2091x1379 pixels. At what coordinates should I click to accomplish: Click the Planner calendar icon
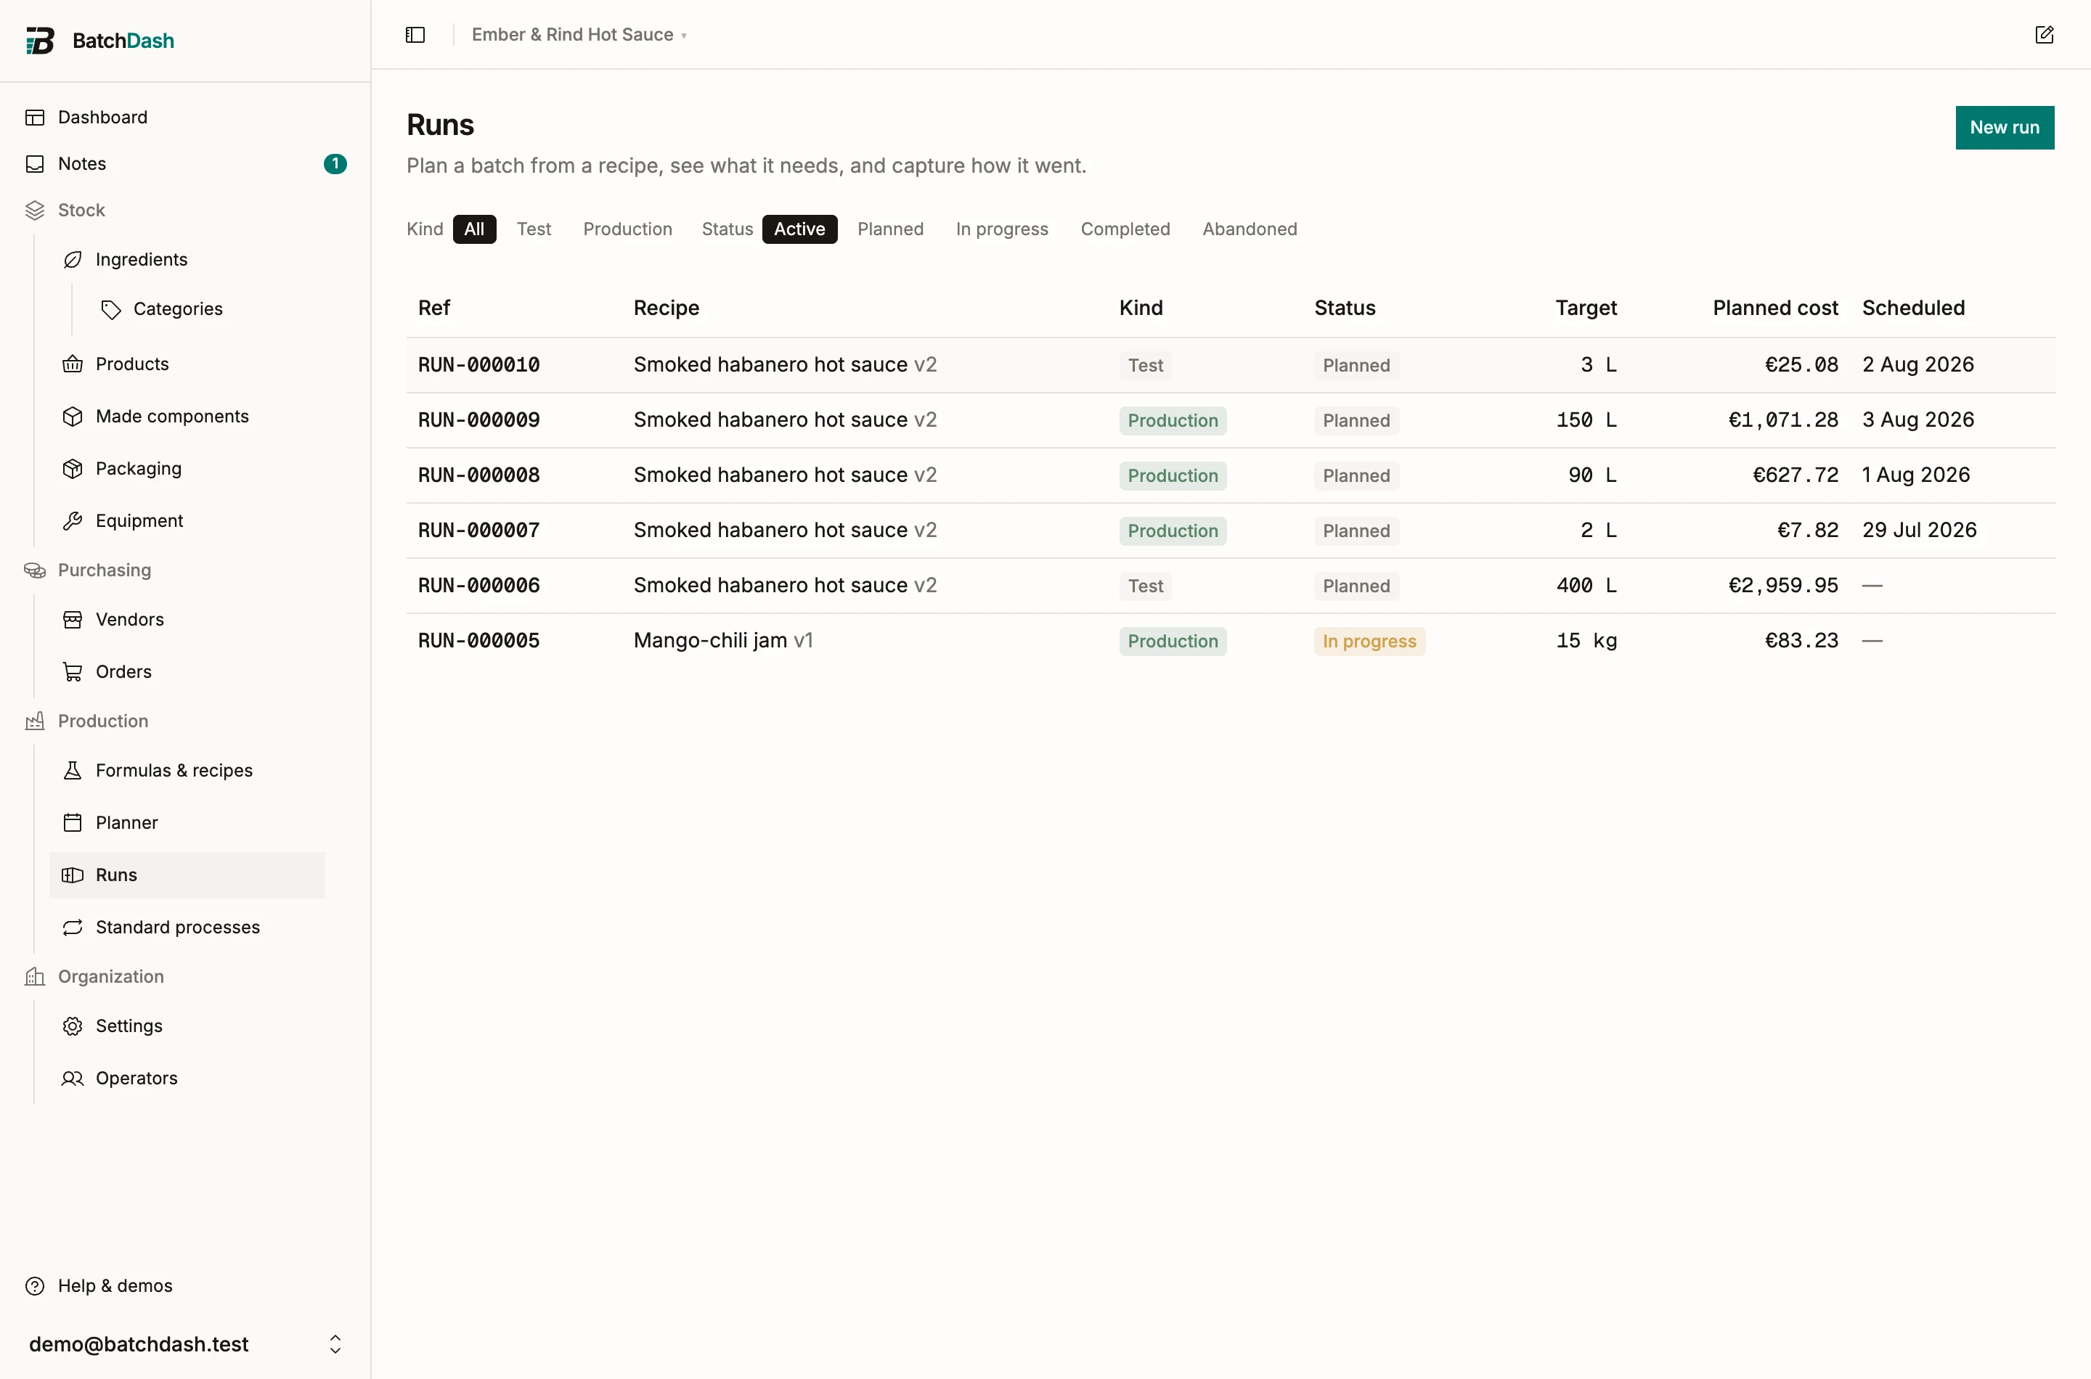(73, 822)
